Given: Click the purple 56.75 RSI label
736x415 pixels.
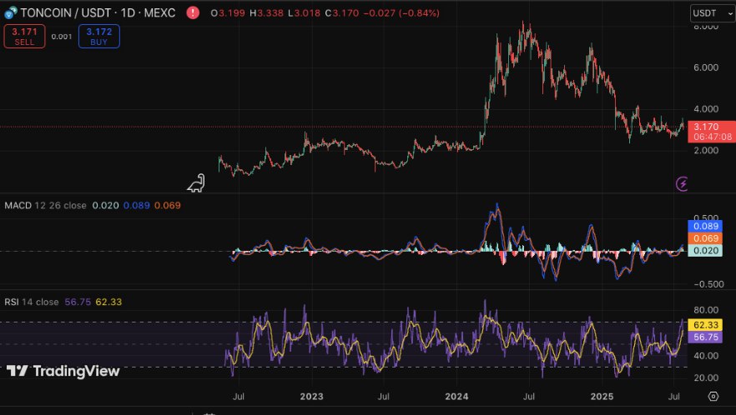Looking at the screenshot, I should (x=705, y=337).
